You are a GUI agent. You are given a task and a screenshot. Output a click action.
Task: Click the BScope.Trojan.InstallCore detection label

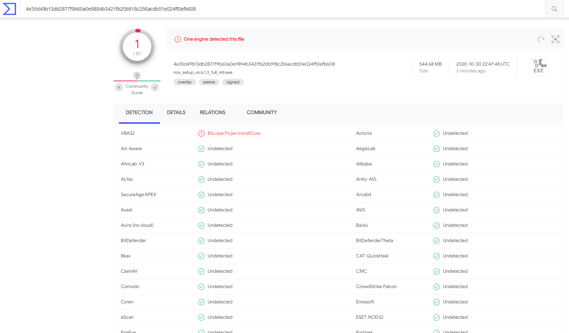tap(234, 133)
